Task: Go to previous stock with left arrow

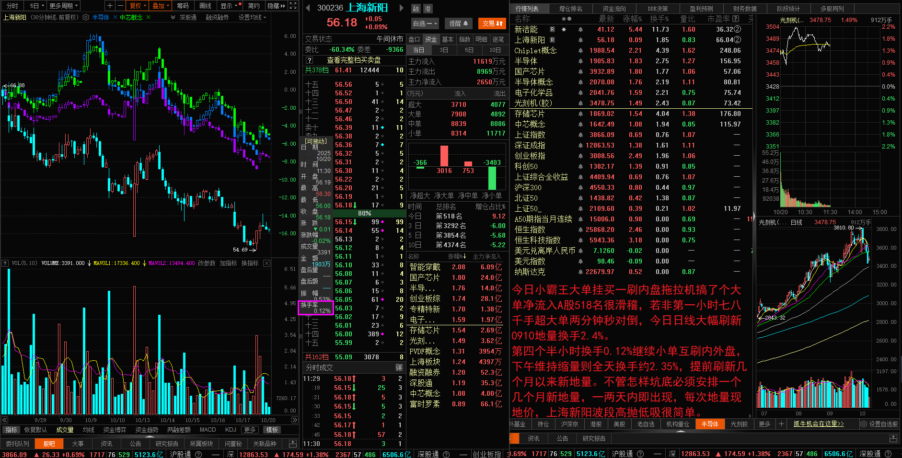Action: click(307, 8)
